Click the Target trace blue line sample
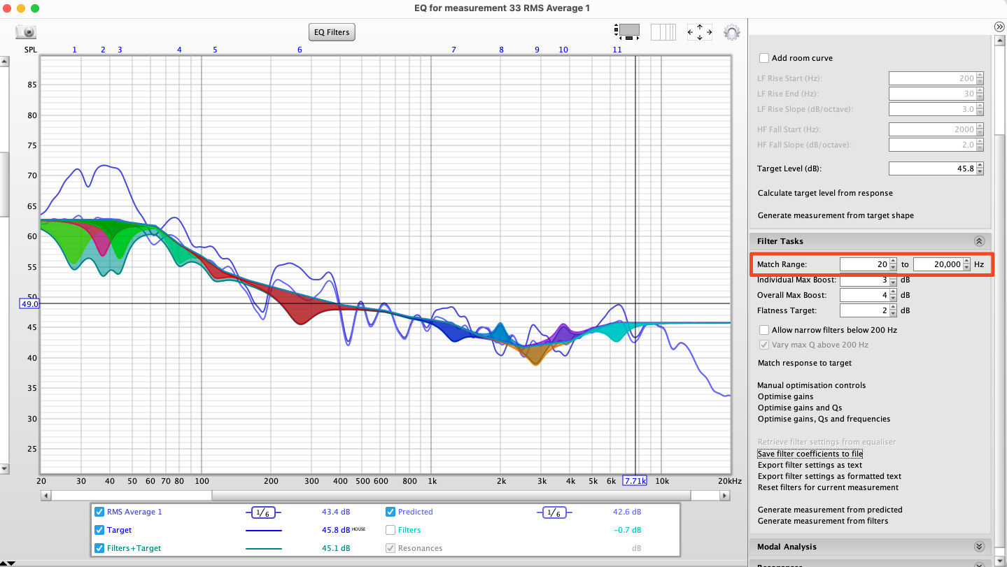 (263, 531)
